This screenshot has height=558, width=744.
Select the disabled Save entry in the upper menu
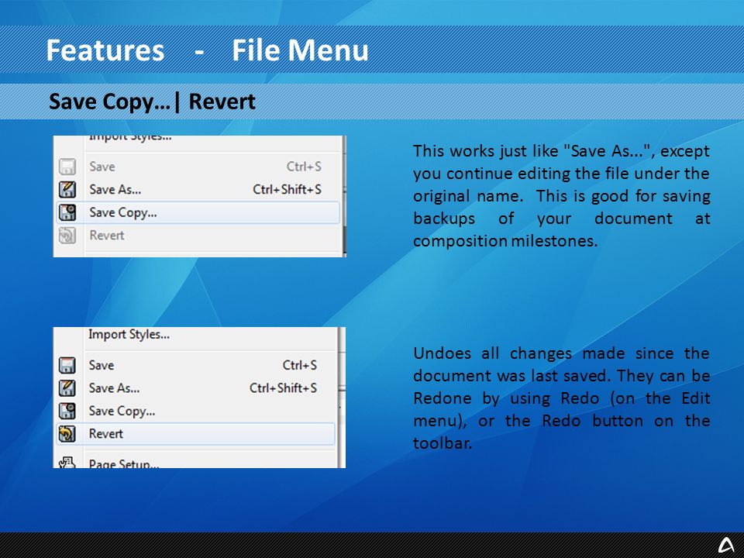198,167
